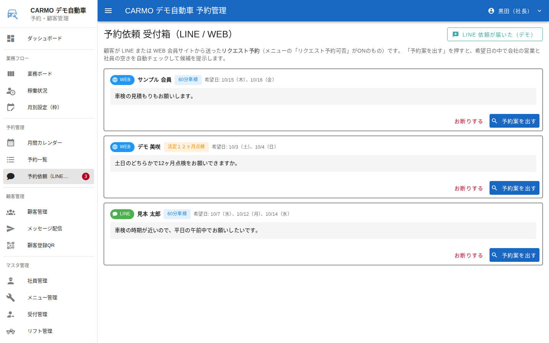Click customer name 見本 太郎

[x=149, y=214]
